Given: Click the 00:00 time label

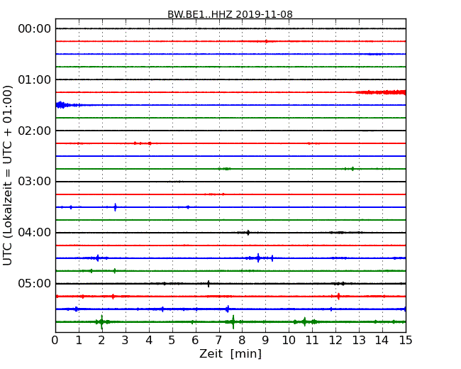Looking at the screenshot, I should (x=35, y=29).
